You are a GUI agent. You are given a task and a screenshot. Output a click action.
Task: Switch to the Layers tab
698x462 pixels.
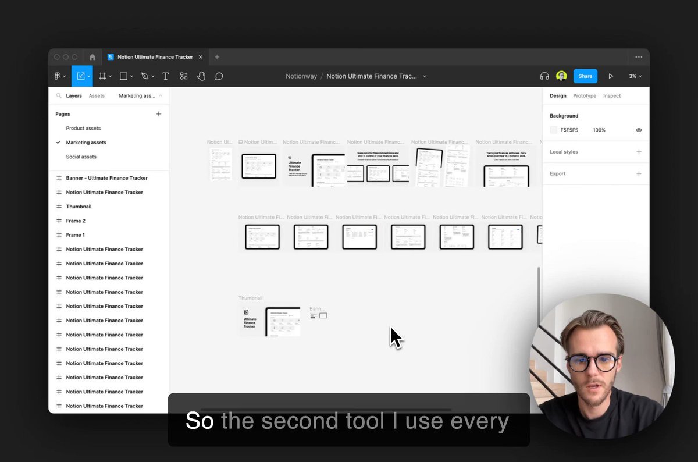(x=74, y=96)
